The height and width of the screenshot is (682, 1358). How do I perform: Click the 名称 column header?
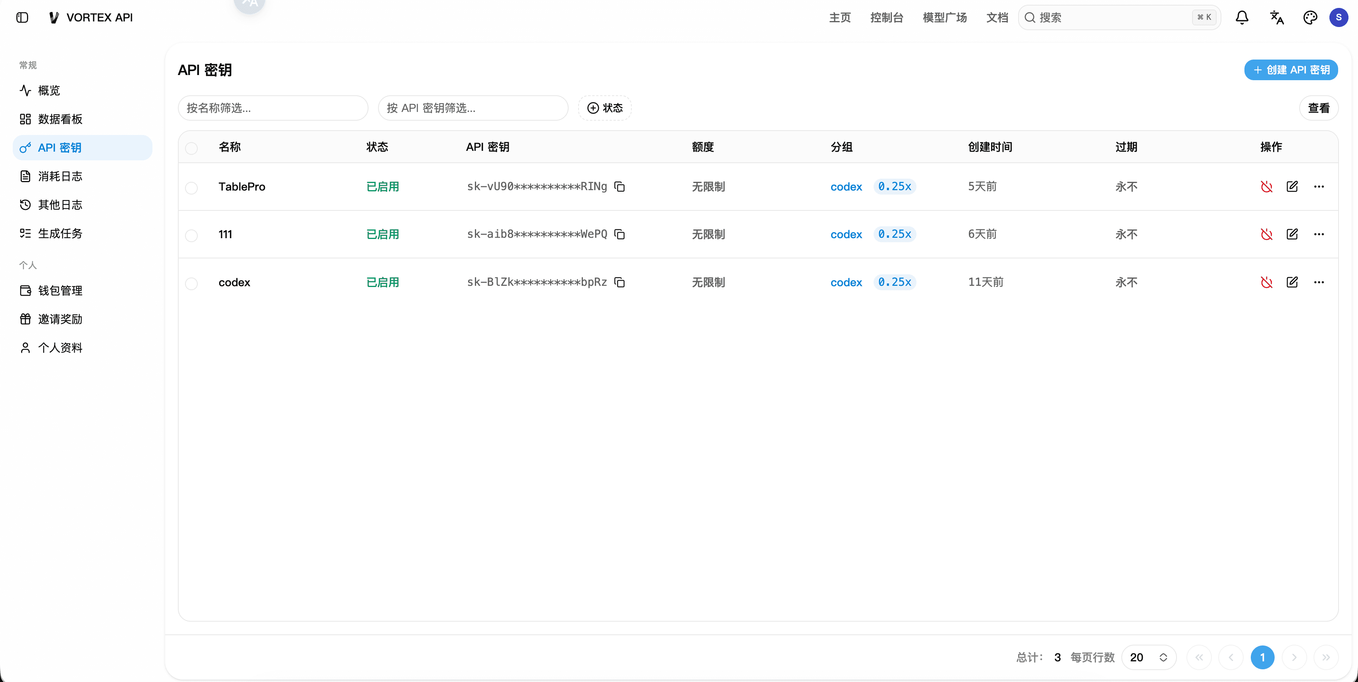(230, 147)
